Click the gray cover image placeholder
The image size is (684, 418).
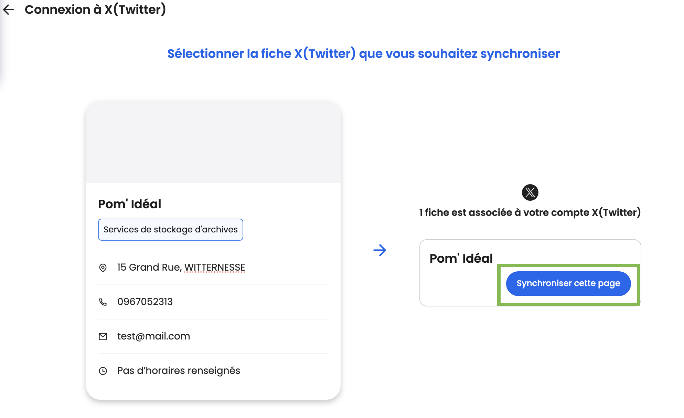213,142
